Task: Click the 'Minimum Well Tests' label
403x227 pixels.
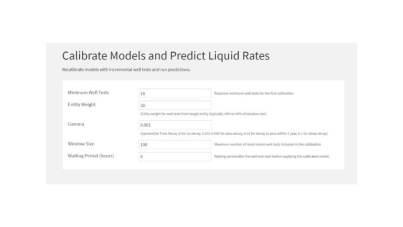Action: (88, 92)
